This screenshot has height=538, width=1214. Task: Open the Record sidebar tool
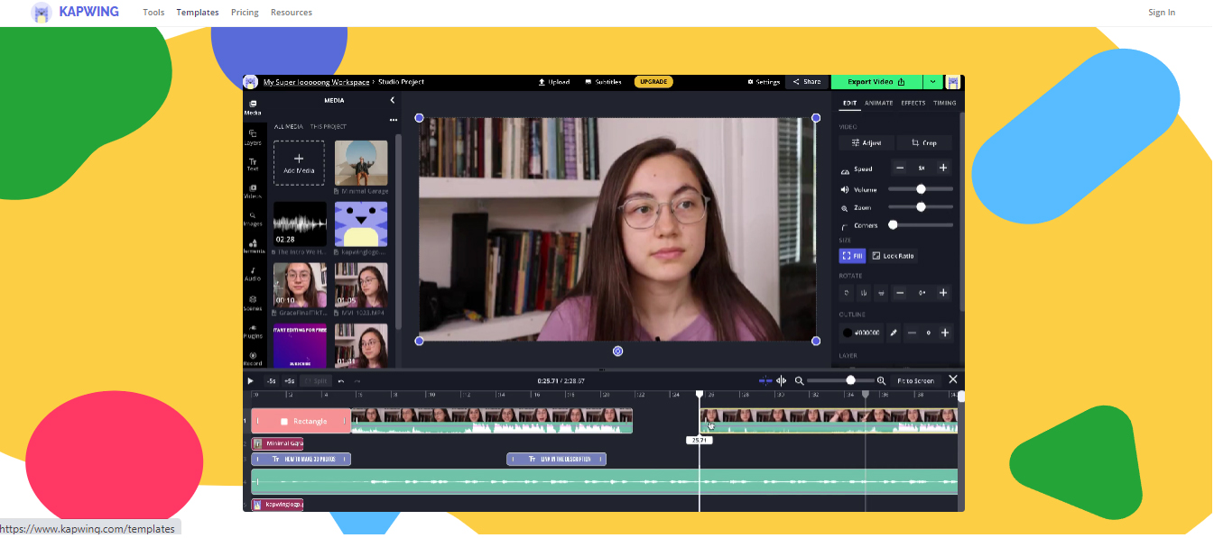click(253, 359)
